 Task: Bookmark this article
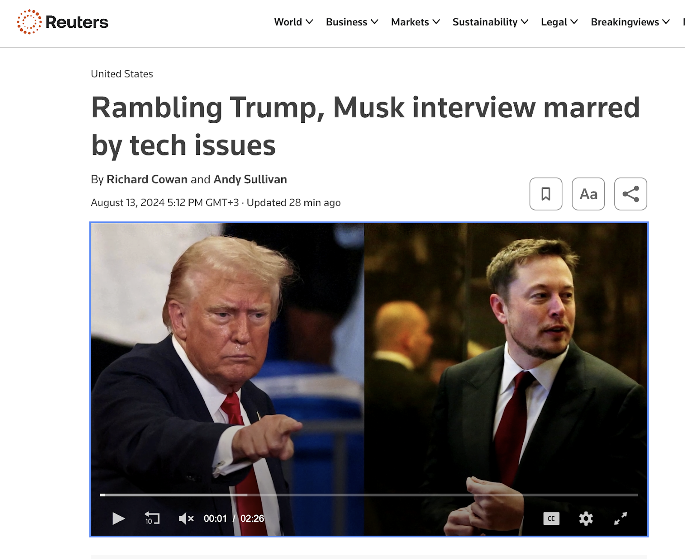click(546, 194)
